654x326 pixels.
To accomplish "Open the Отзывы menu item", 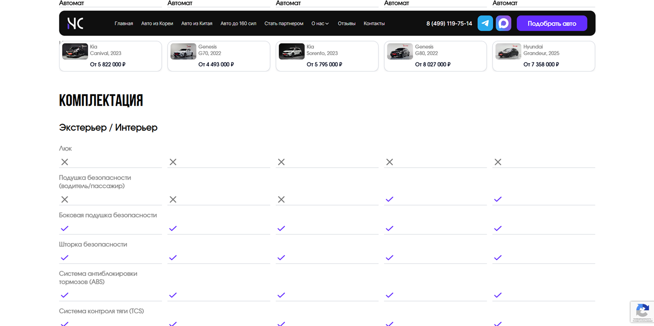I will click(347, 23).
